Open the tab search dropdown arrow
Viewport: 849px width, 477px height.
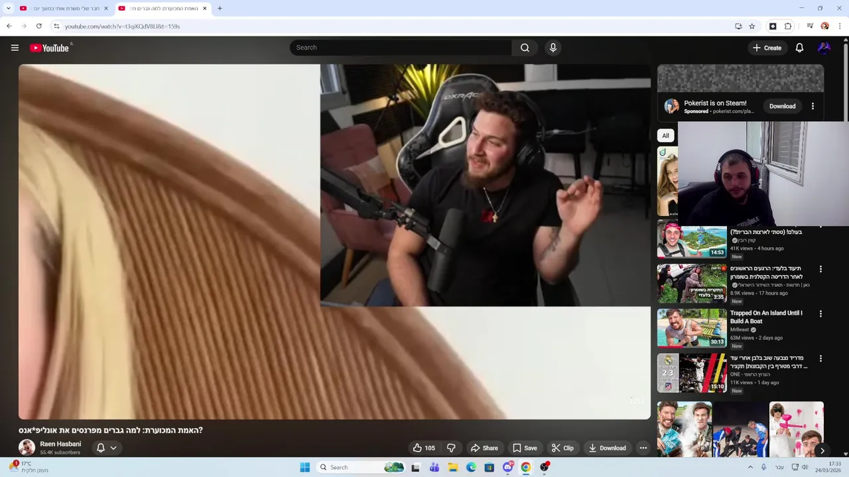coord(8,9)
